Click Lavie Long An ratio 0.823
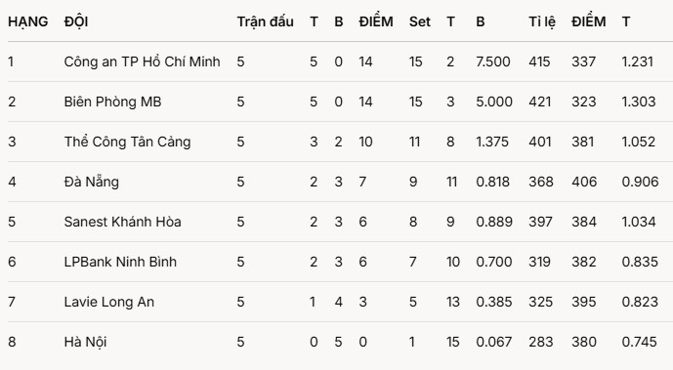This screenshot has height=370, width=673. point(640,302)
